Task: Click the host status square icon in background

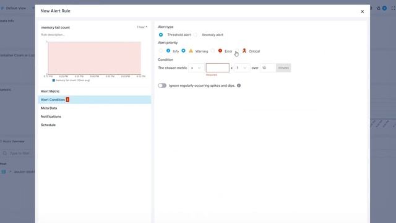Action: (4, 172)
